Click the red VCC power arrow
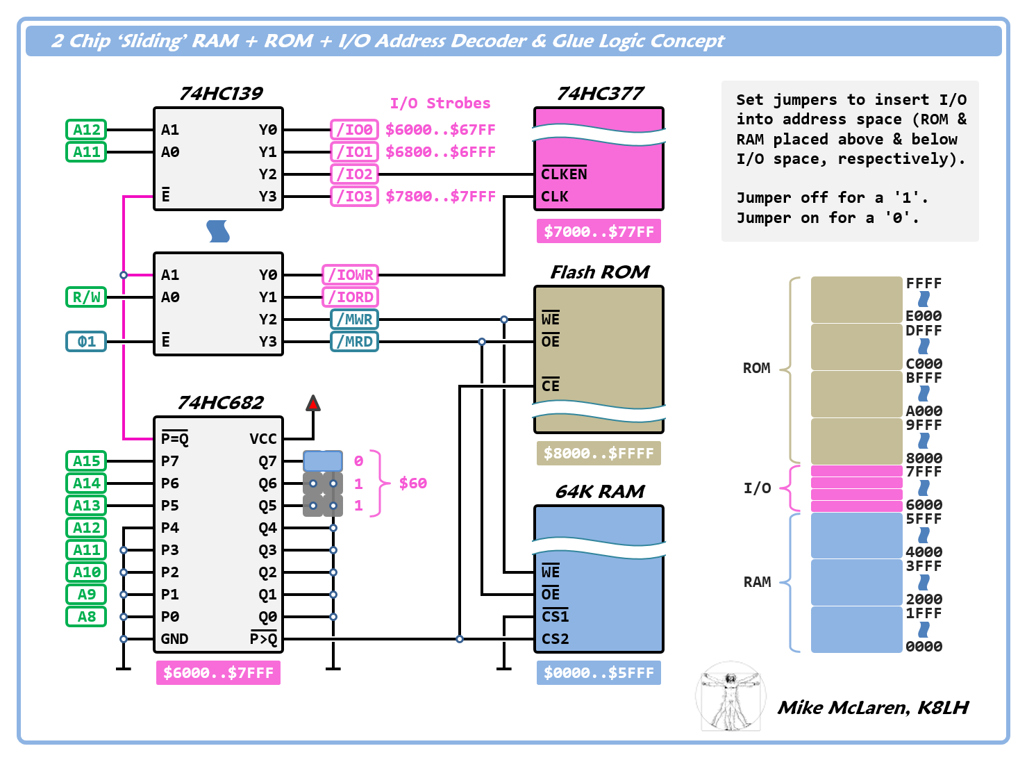The height and width of the screenshot is (762, 1027). 313,403
